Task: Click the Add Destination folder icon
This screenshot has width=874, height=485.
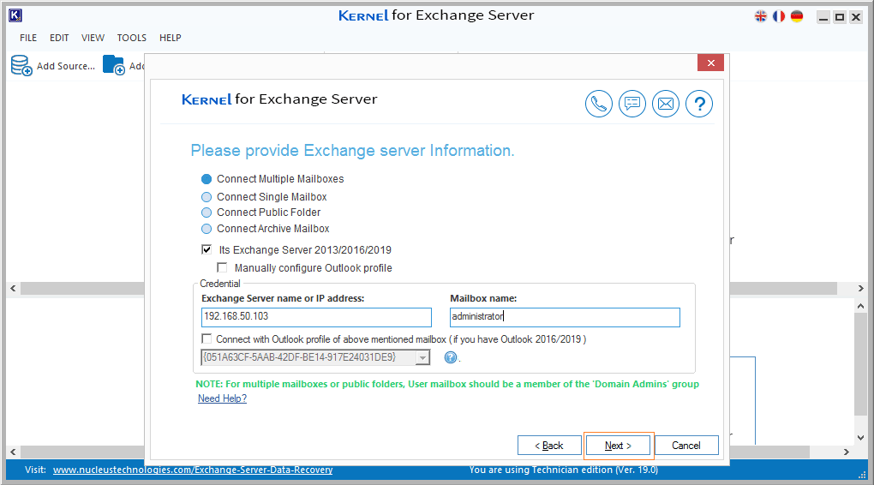Action: [114, 65]
